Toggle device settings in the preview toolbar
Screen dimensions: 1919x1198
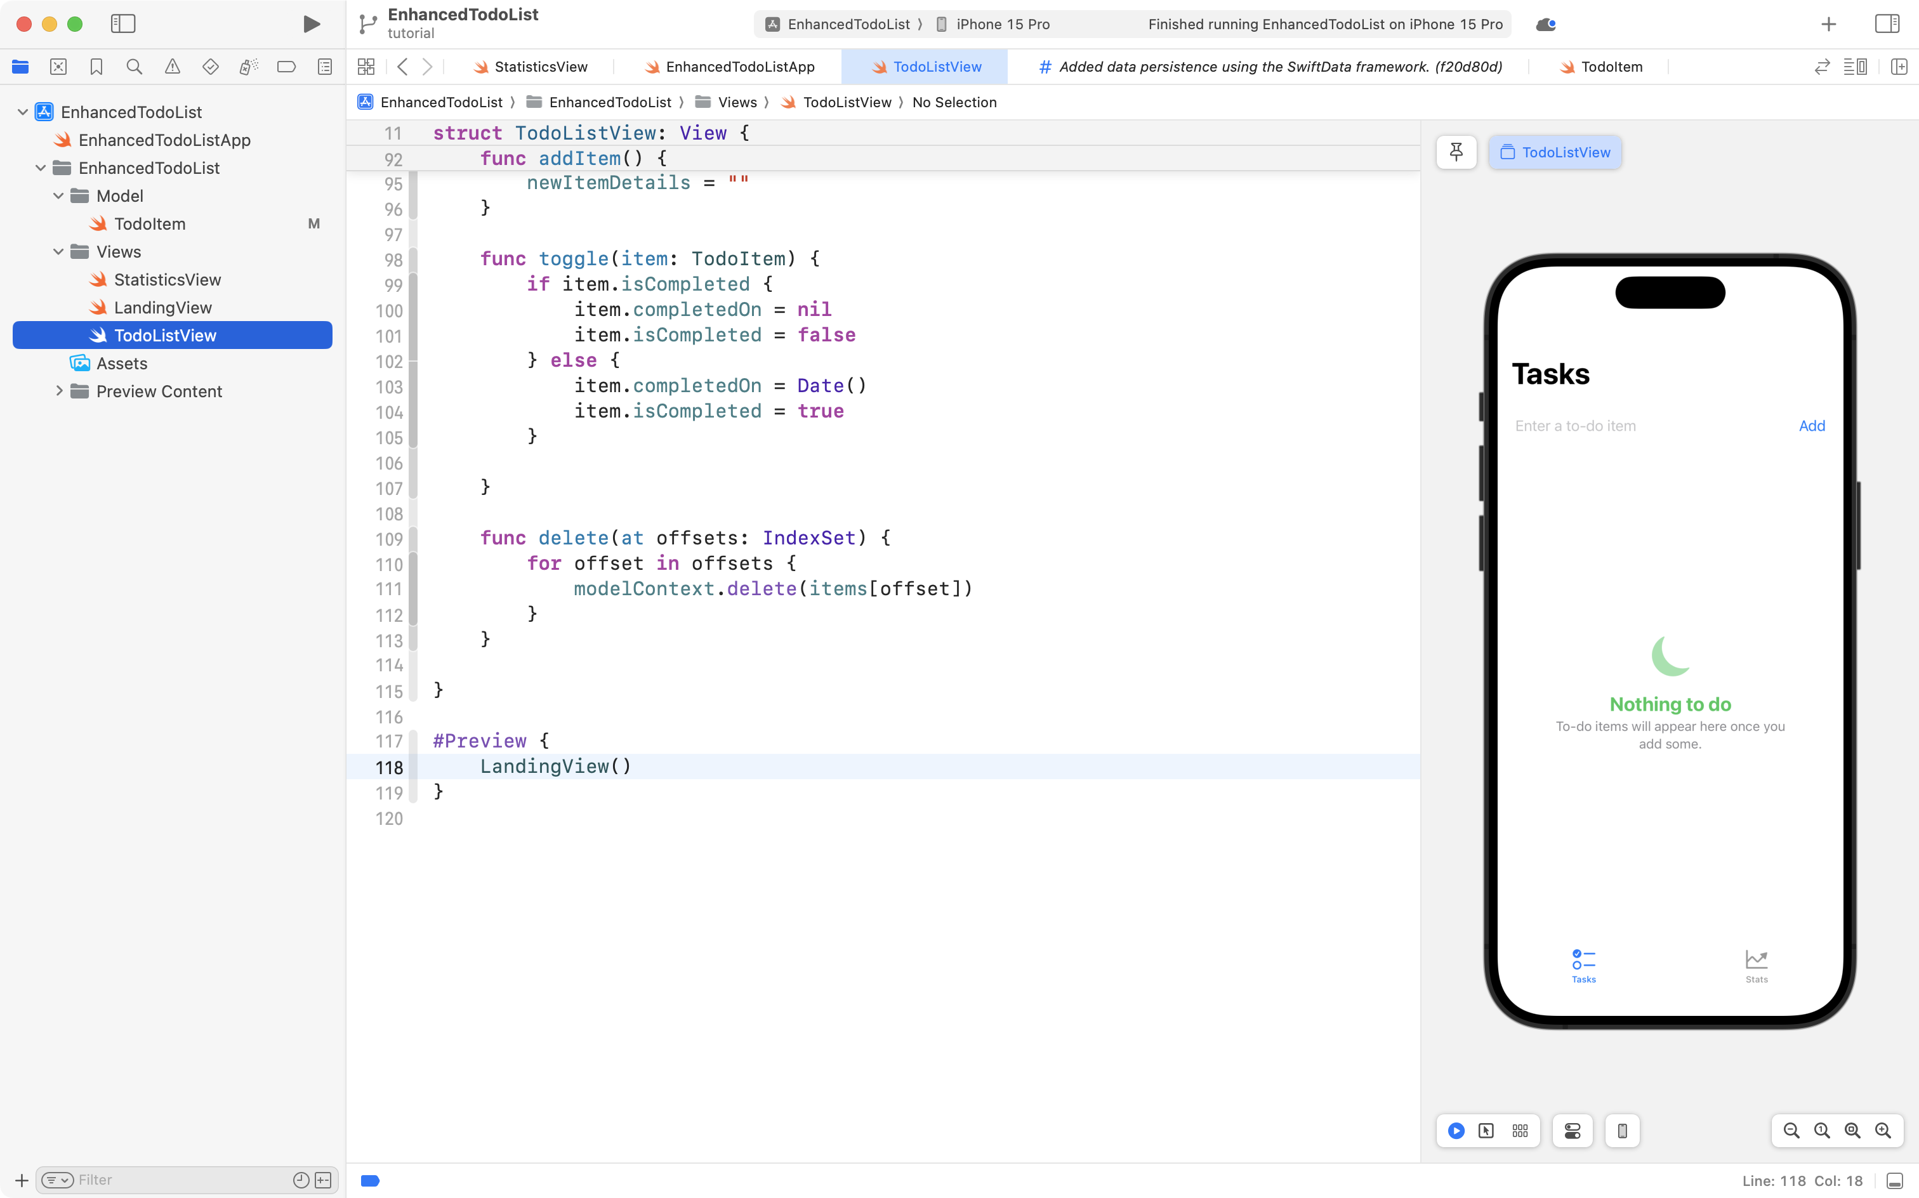[1571, 1131]
